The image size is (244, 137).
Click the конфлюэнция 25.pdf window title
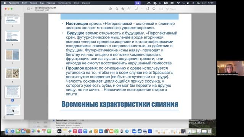pos(45,8)
